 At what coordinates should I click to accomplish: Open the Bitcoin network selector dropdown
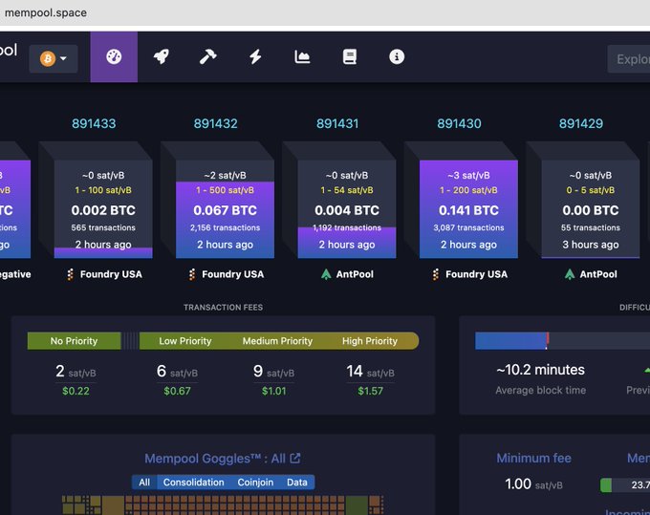[54, 58]
